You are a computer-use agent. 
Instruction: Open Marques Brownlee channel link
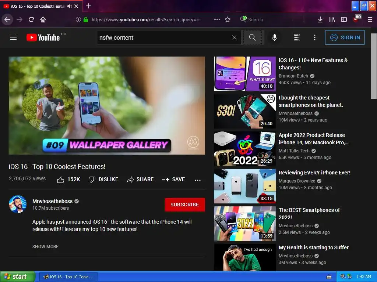(x=297, y=181)
